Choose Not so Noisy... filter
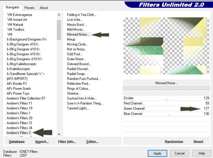The width and height of the screenshot is (213, 158). click(77, 49)
